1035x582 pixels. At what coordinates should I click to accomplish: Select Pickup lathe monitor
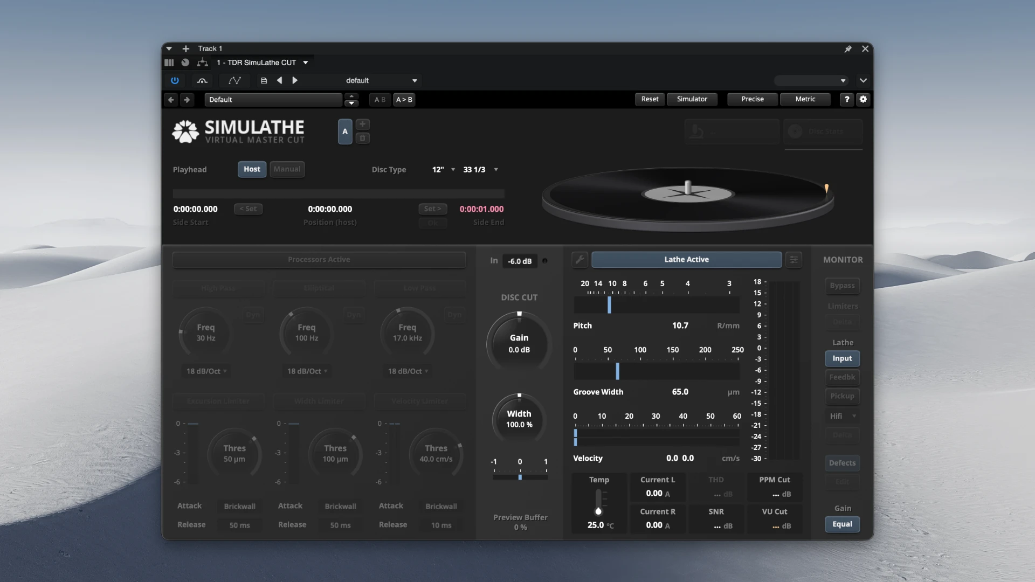pos(842,396)
